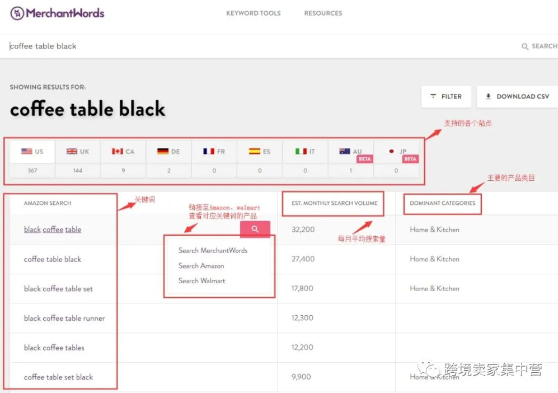Click the pink magnifier icon by the keyword
The height and width of the screenshot is (393, 558).
(256, 229)
